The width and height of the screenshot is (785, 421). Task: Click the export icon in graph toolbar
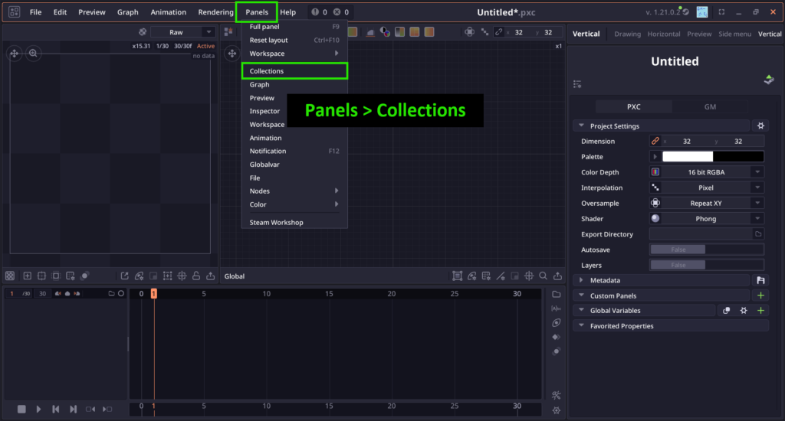click(558, 276)
